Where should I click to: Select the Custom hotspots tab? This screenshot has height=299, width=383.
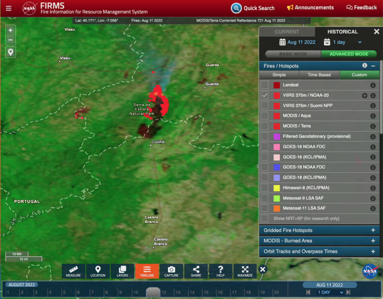359,75
